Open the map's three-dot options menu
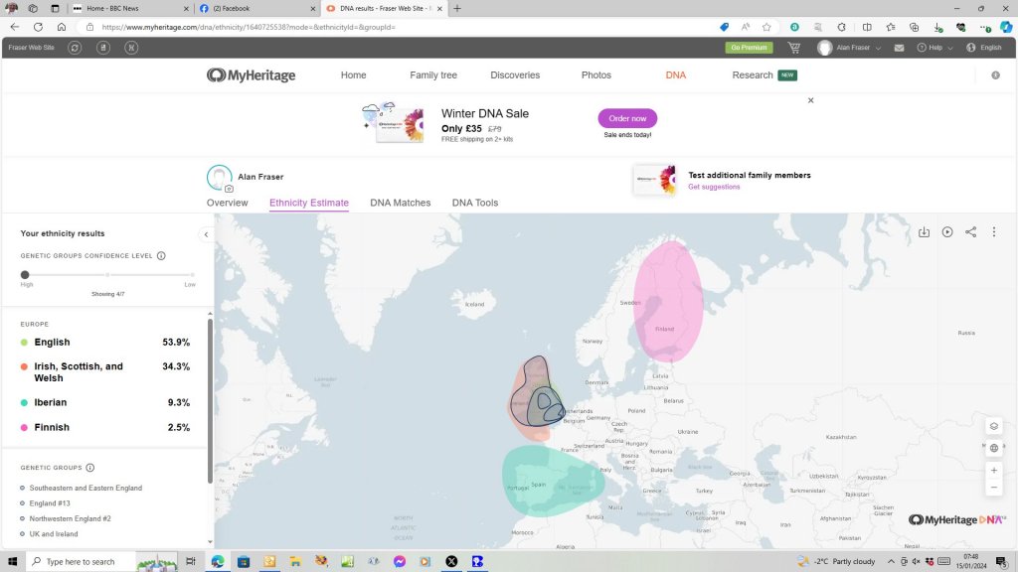The image size is (1018, 572). tap(994, 232)
